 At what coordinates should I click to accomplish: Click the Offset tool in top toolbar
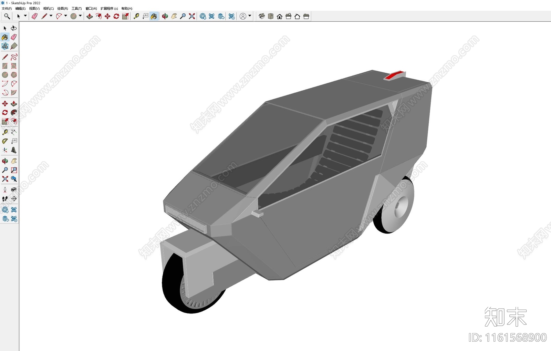(98, 16)
